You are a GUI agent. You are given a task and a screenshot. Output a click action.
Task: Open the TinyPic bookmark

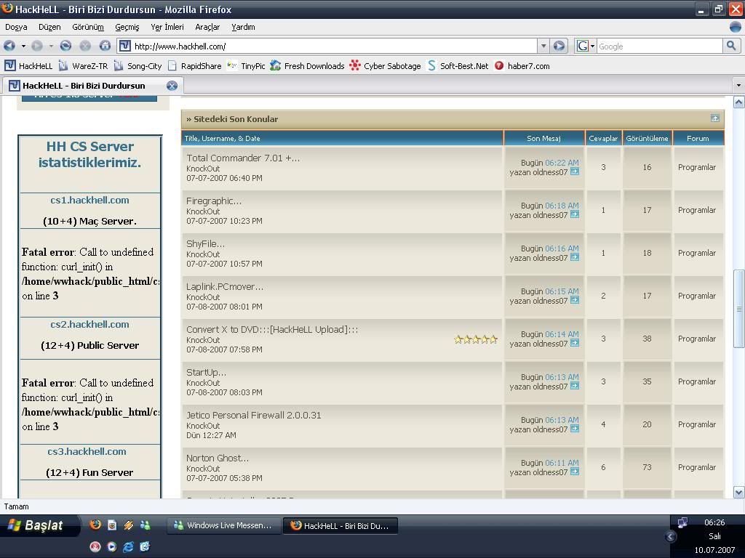[x=246, y=66]
